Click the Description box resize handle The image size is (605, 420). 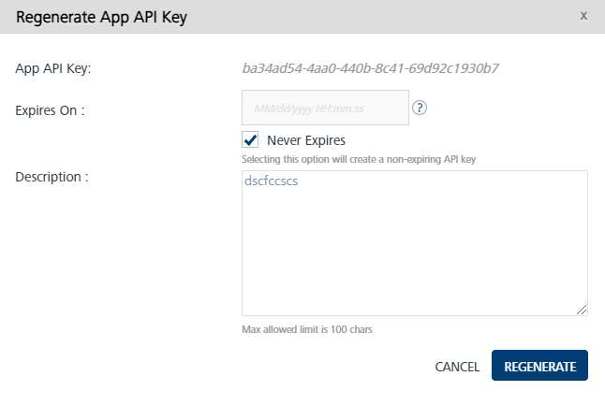click(582, 310)
